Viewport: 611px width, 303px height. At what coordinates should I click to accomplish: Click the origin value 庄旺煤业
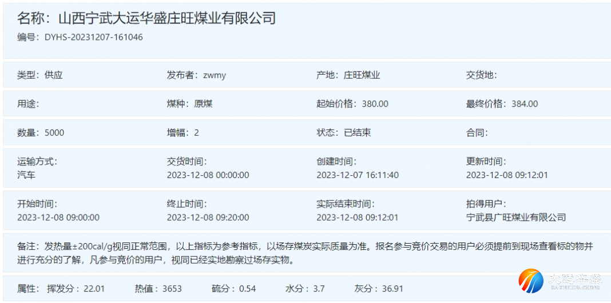[x=362, y=75]
